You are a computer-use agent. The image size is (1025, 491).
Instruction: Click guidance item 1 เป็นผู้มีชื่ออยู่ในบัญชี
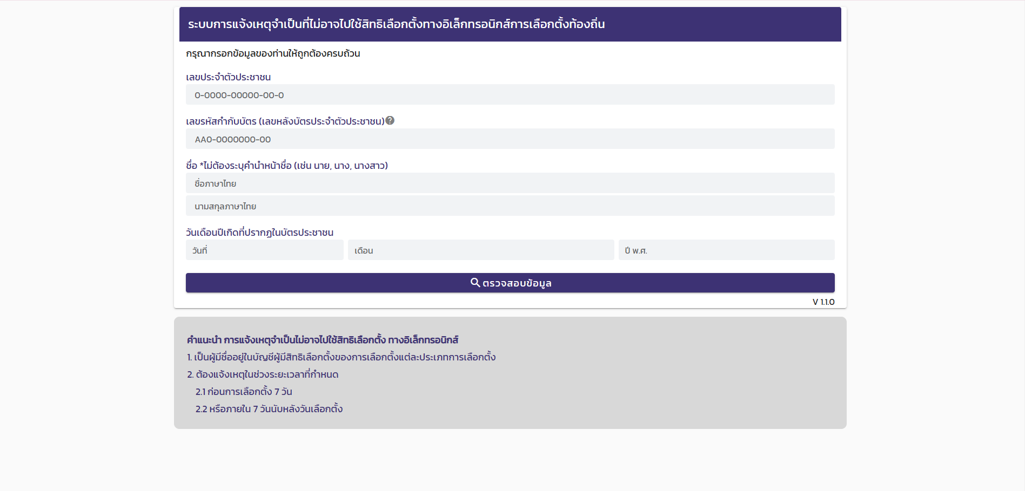(341, 357)
